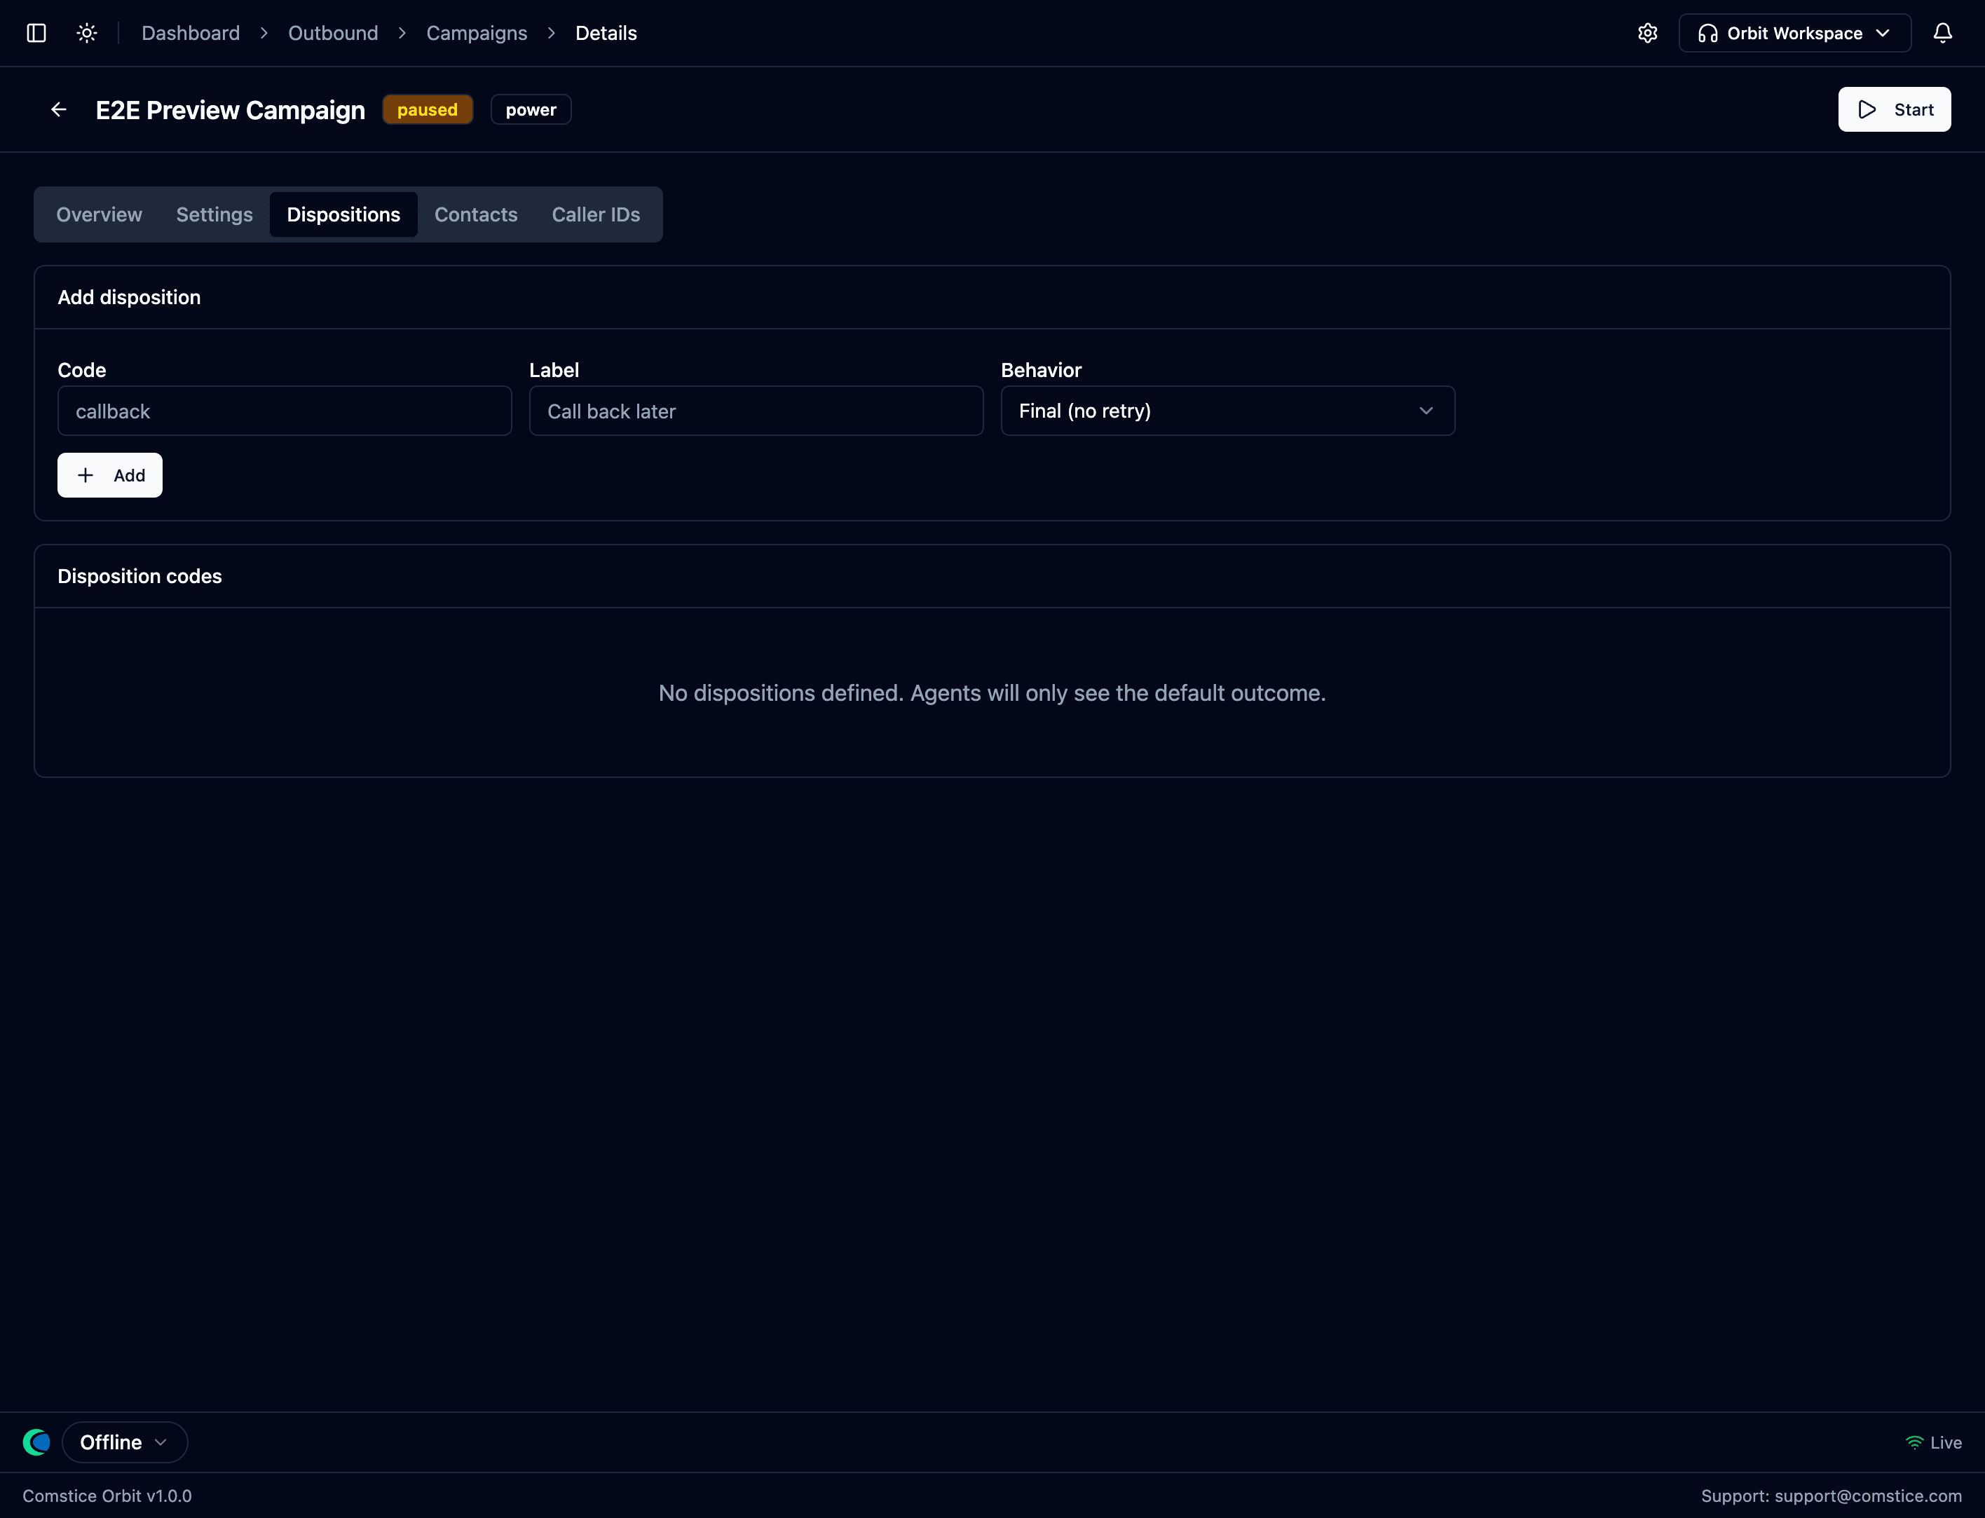The width and height of the screenshot is (1985, 1518).
Task: Switch to the Settings tab
Action: pos(214,214)
